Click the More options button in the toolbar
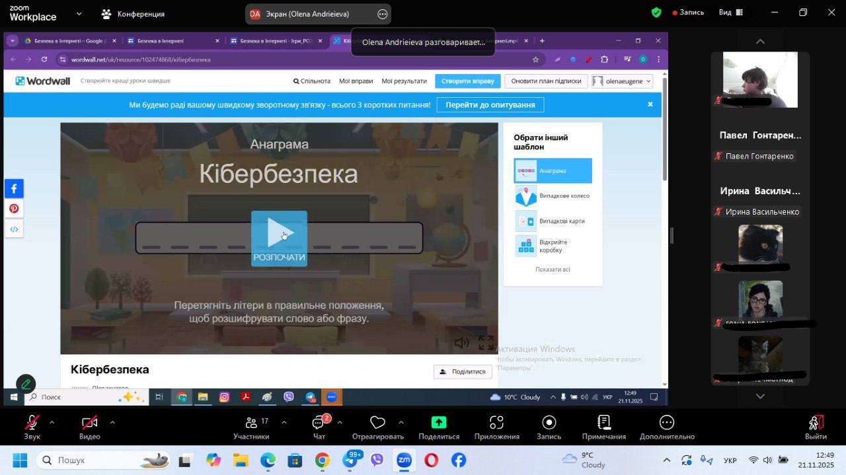Viewport: 846px width, 475px height. pos(666,423)
